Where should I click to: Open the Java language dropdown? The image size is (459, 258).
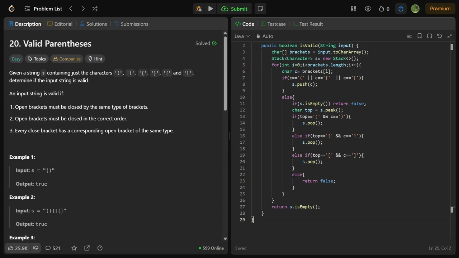tap(242, 36)
